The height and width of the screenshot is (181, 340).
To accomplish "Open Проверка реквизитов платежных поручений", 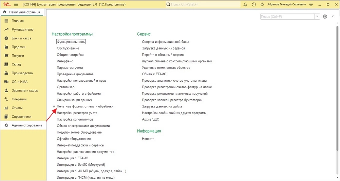I will point(175,94).
